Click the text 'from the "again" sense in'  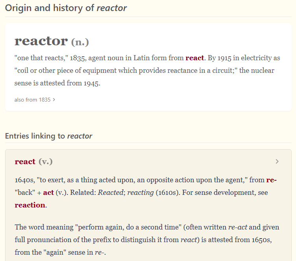coord(54,252)
